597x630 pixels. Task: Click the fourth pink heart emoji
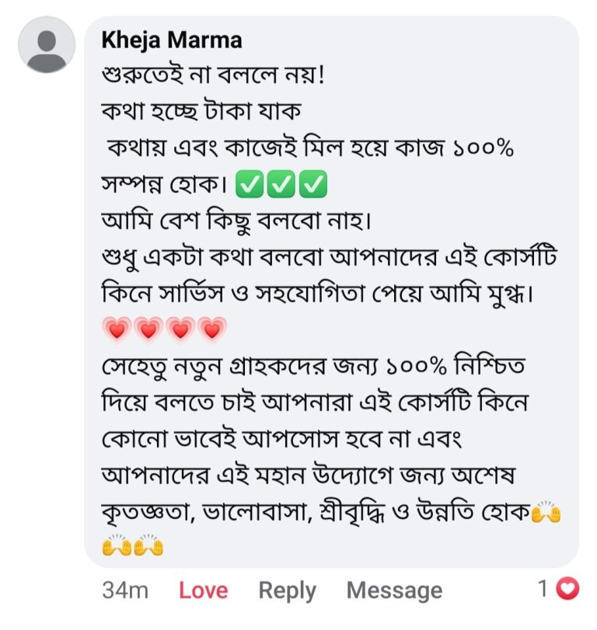pyautogui.click(x=211, y=330)
